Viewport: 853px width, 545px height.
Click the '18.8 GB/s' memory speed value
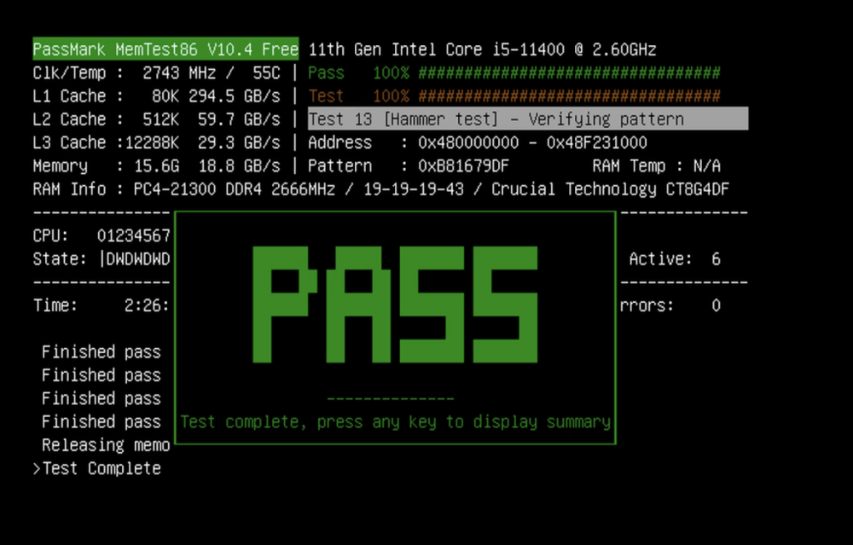pos(239,166)
